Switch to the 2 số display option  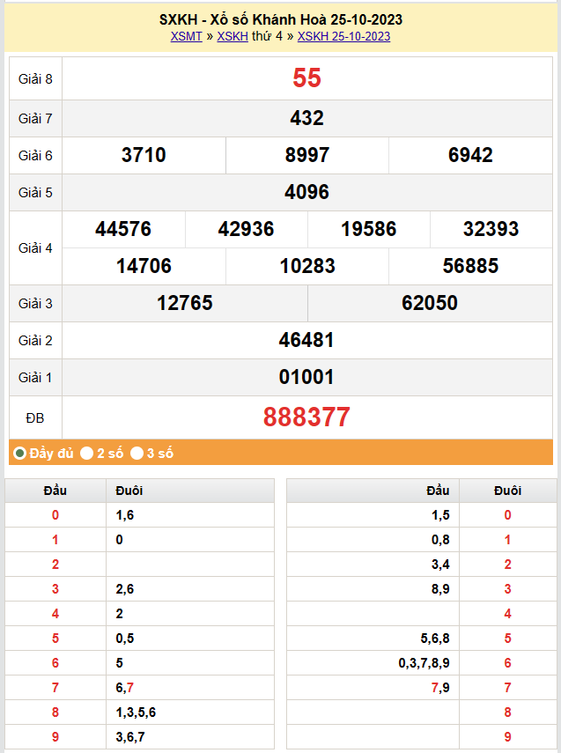[87, 454]
